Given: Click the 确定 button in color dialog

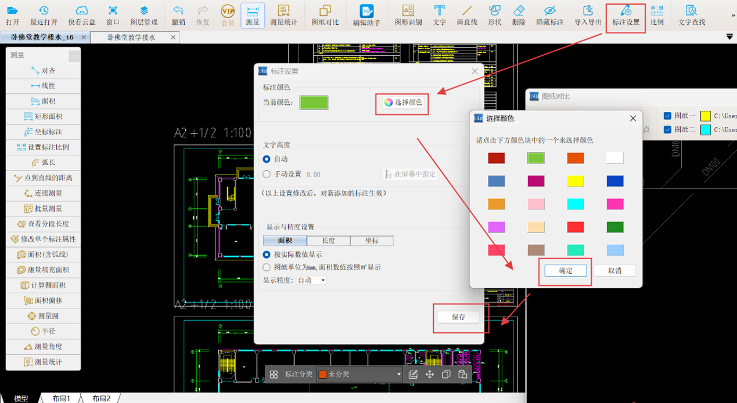Looking at the screenshot, I should point(565,271).
